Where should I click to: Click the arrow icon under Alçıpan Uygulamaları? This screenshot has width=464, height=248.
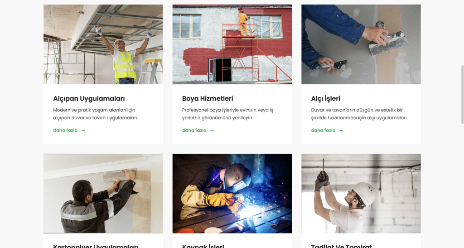pyautogui.click(x=83, y=131)
